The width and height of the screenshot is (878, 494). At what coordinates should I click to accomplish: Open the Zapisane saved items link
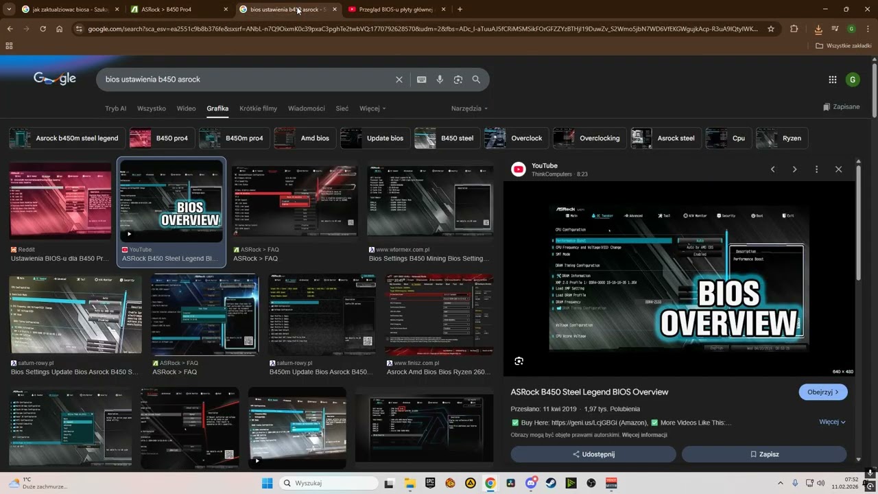842,107
